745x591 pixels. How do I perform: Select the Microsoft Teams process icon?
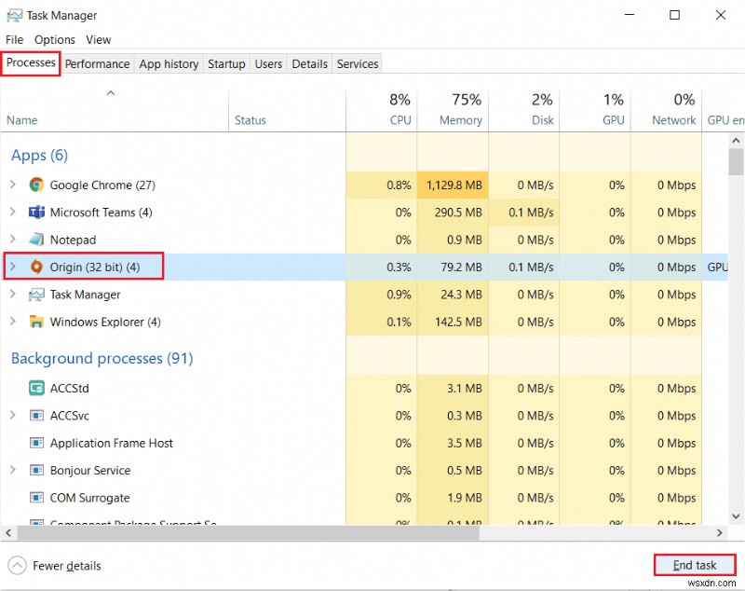tap(35, 213)
